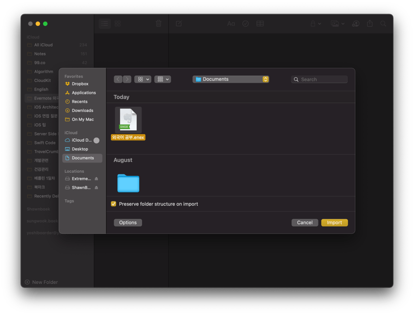Open the Aa text formatting options

tap(231, 23)
